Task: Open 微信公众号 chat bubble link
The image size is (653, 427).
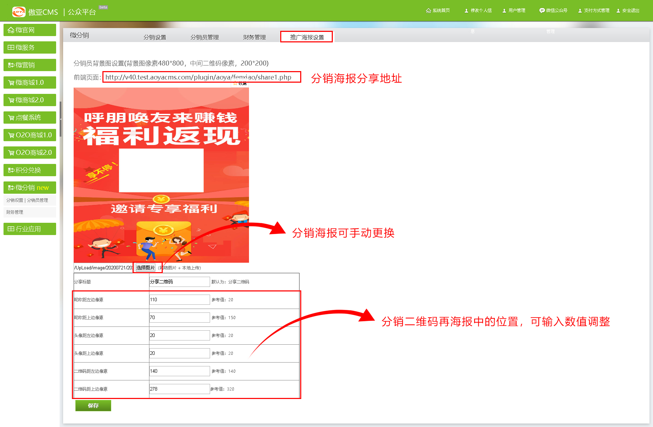Action: pyautogui.click(x=553, y=11)
